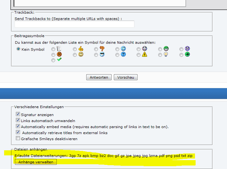Select radio button beside question mark symbol
The height and width of the screenshot is (169, 227).
[x=117, y=55]
